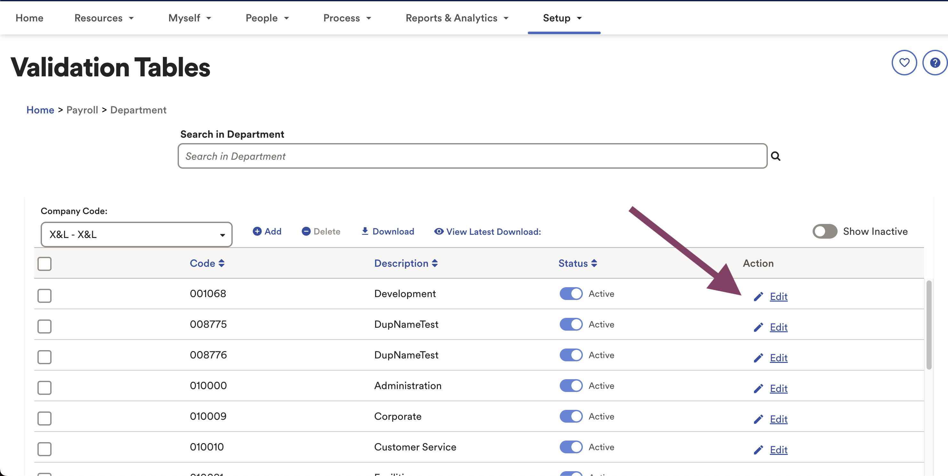Click the pencil icon for Corporate row
This screenshot has height=476, width=948.
(x=758, y=419)
